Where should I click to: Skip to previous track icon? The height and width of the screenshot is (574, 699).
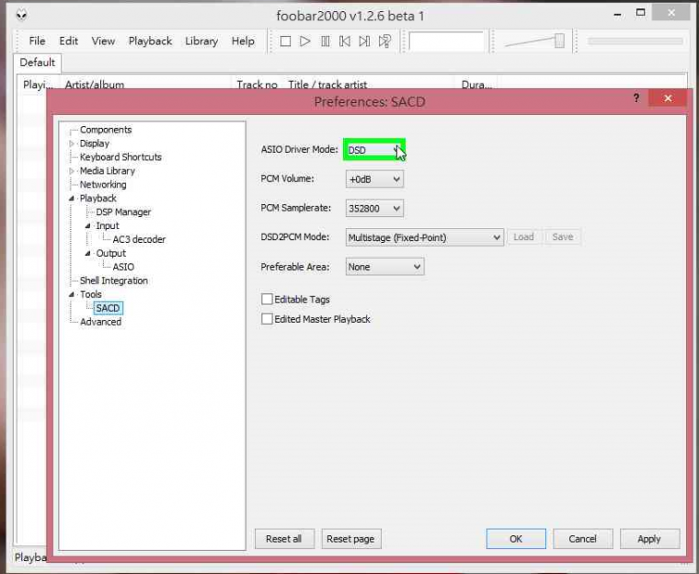point(345,41)
